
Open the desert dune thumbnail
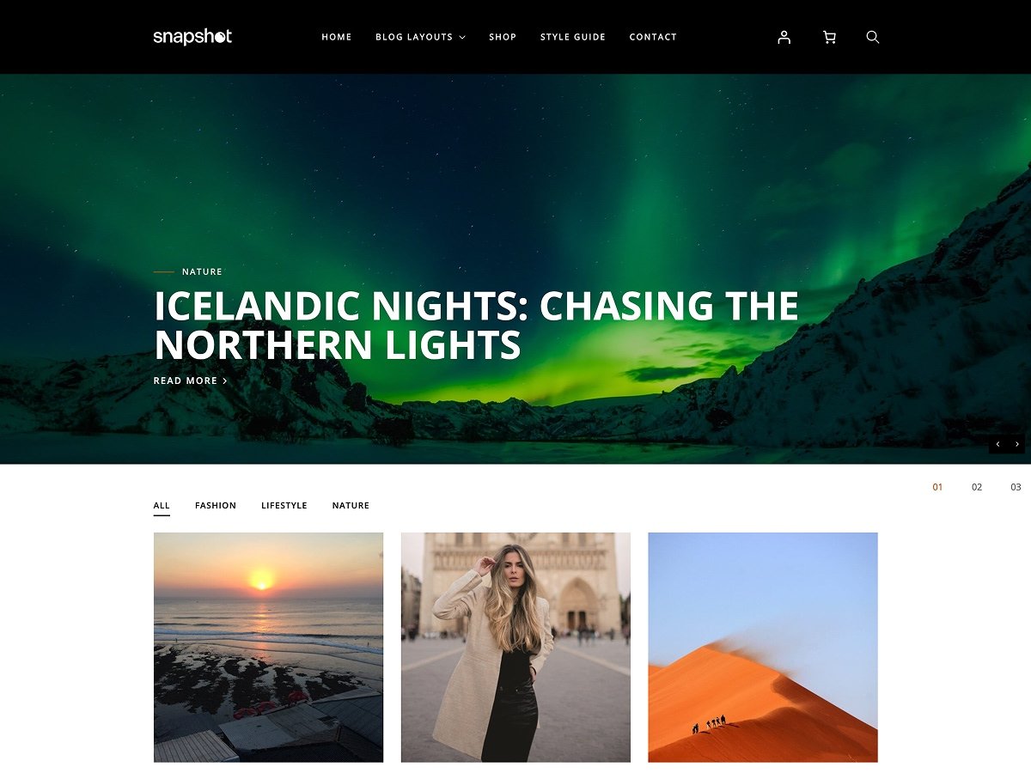[x=763, y=647]
